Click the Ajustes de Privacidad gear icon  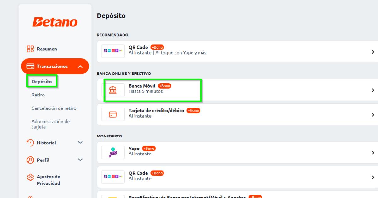tap(30, 177)
